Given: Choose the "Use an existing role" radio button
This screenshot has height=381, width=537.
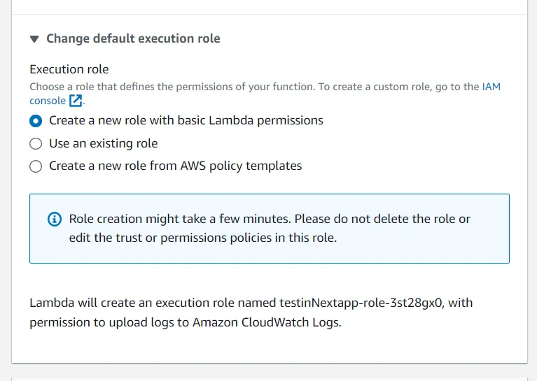Looking at the screenshot, I should coord(36,143).
